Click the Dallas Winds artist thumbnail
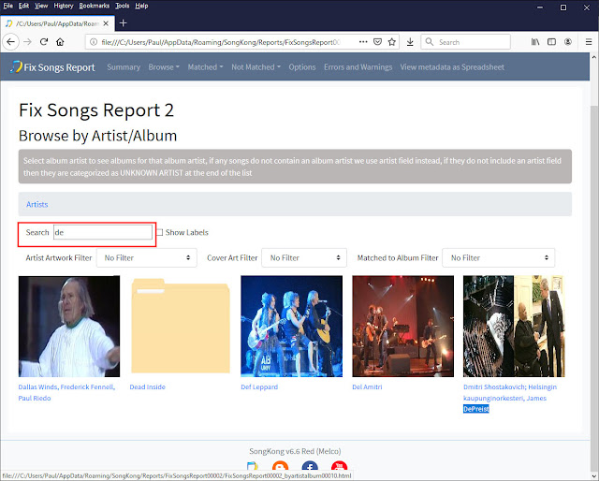 coord(69,327)
